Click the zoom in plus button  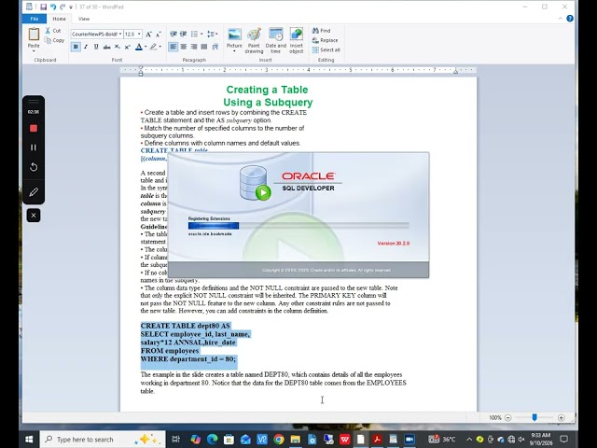tap(562, 418)
